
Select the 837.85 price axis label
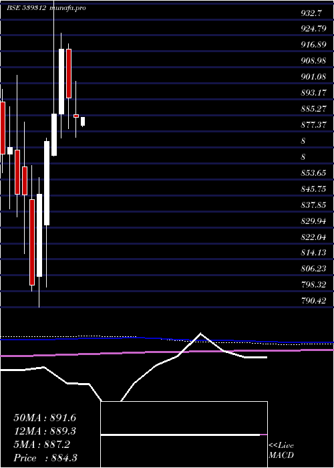[x=313, y=205]
